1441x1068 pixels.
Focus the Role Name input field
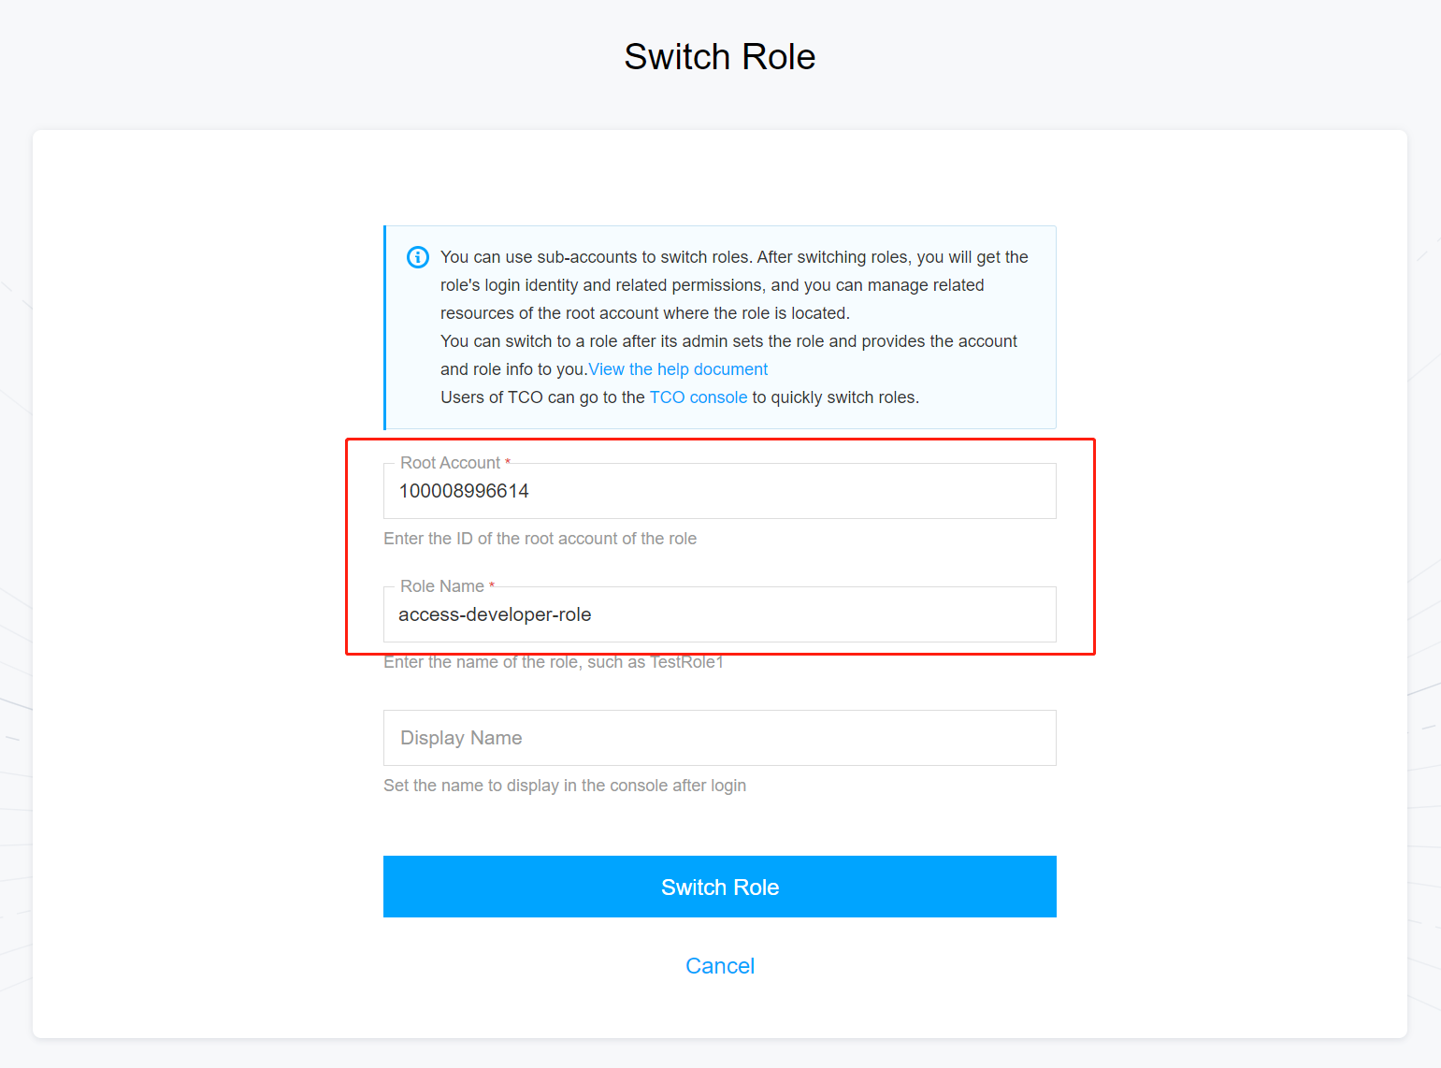tap(719, 615)
